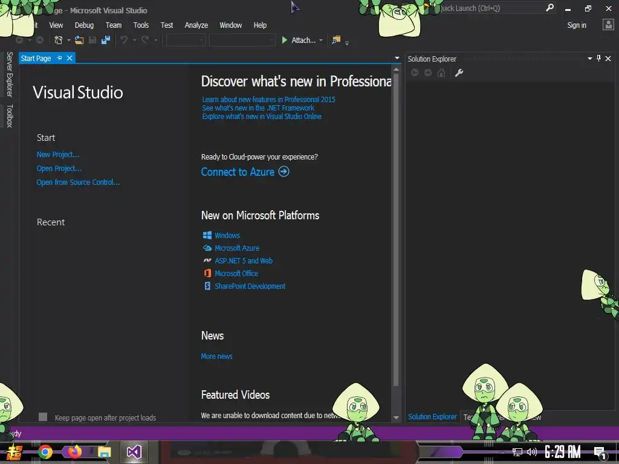The width and height of the screenshot is (619, 464).
Task: Click the Visual Studio taskbar icon
Action: pyautogui.click(x=134, y=452)
